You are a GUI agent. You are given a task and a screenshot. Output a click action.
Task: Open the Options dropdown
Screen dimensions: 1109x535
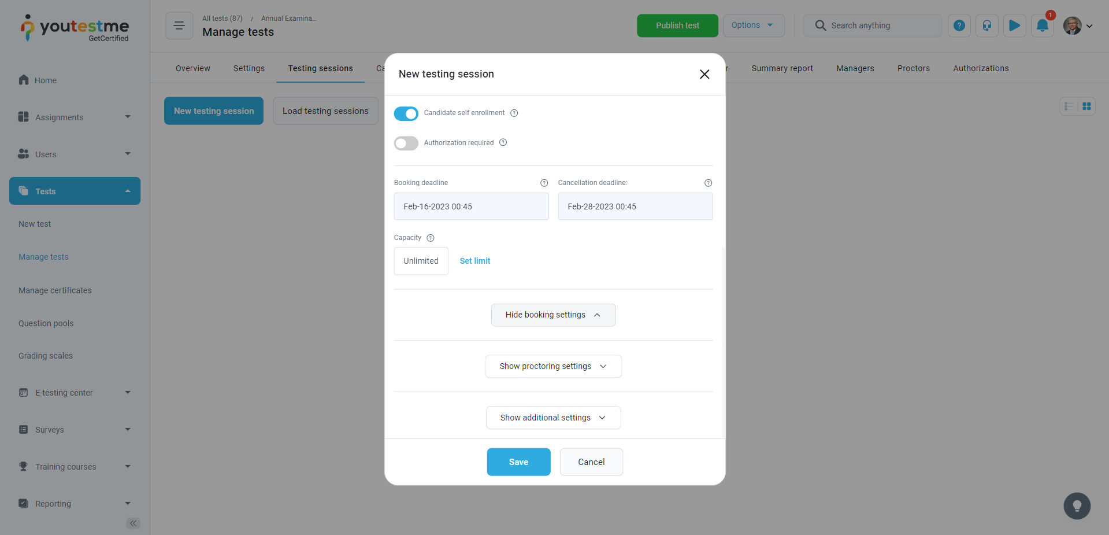pos(753,25)
